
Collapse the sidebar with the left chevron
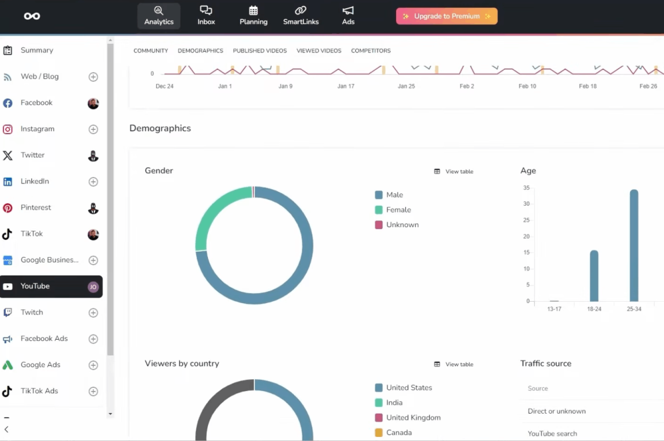pos(6,429)
